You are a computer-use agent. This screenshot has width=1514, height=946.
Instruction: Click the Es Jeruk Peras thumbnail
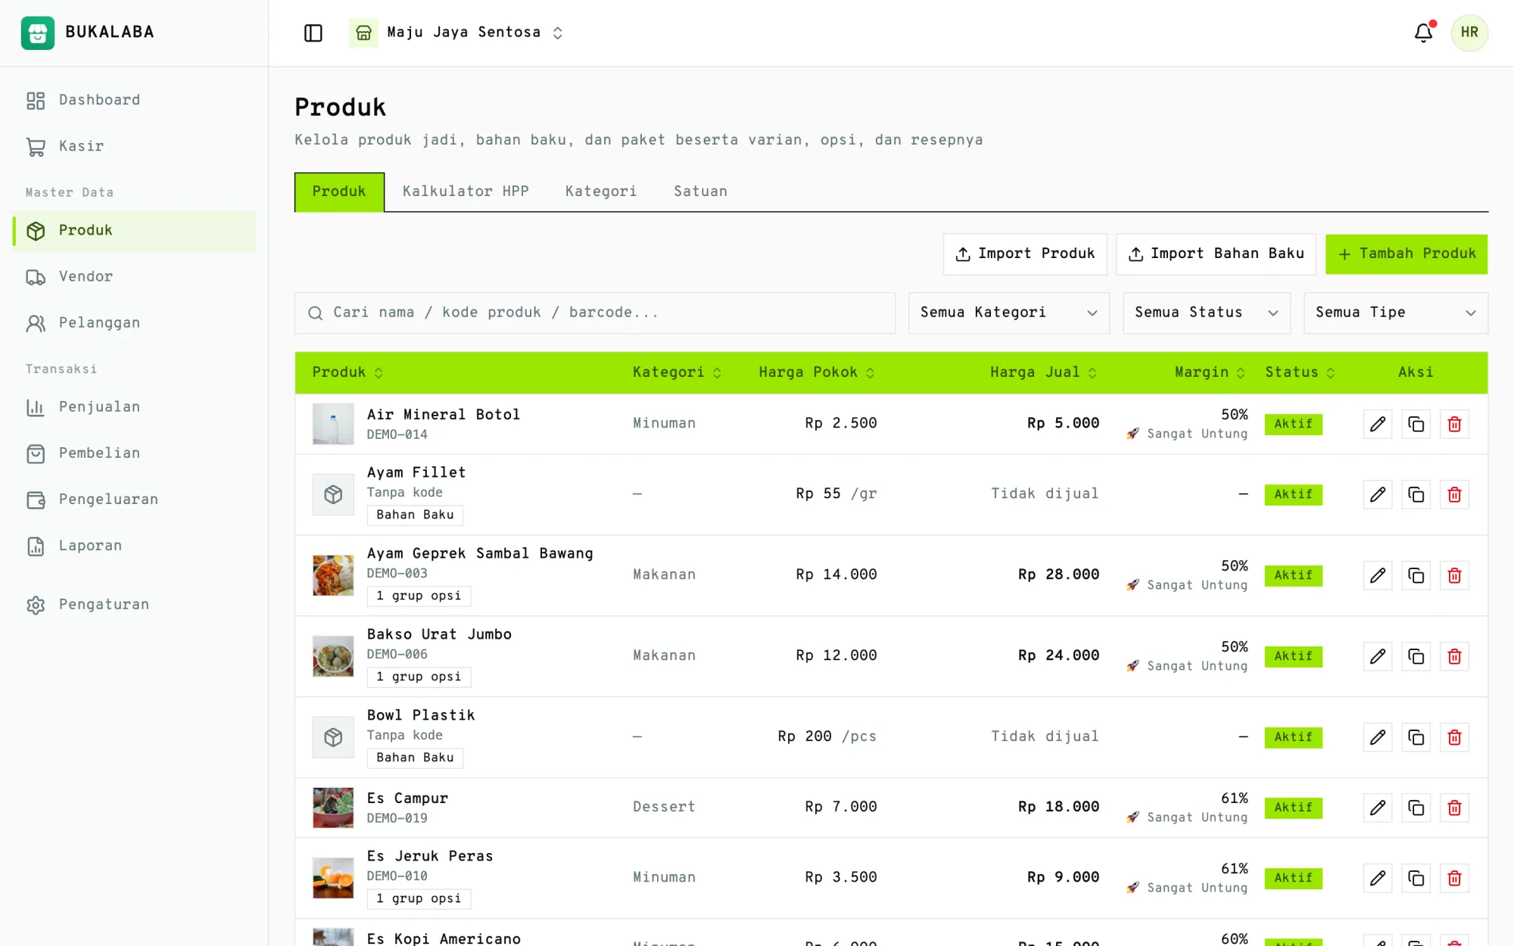[x=333, y=878]
